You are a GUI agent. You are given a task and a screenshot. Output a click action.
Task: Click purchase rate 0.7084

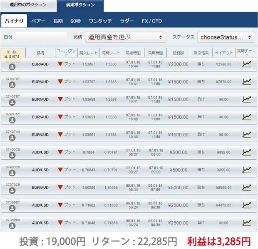click(x=89, y=152)
